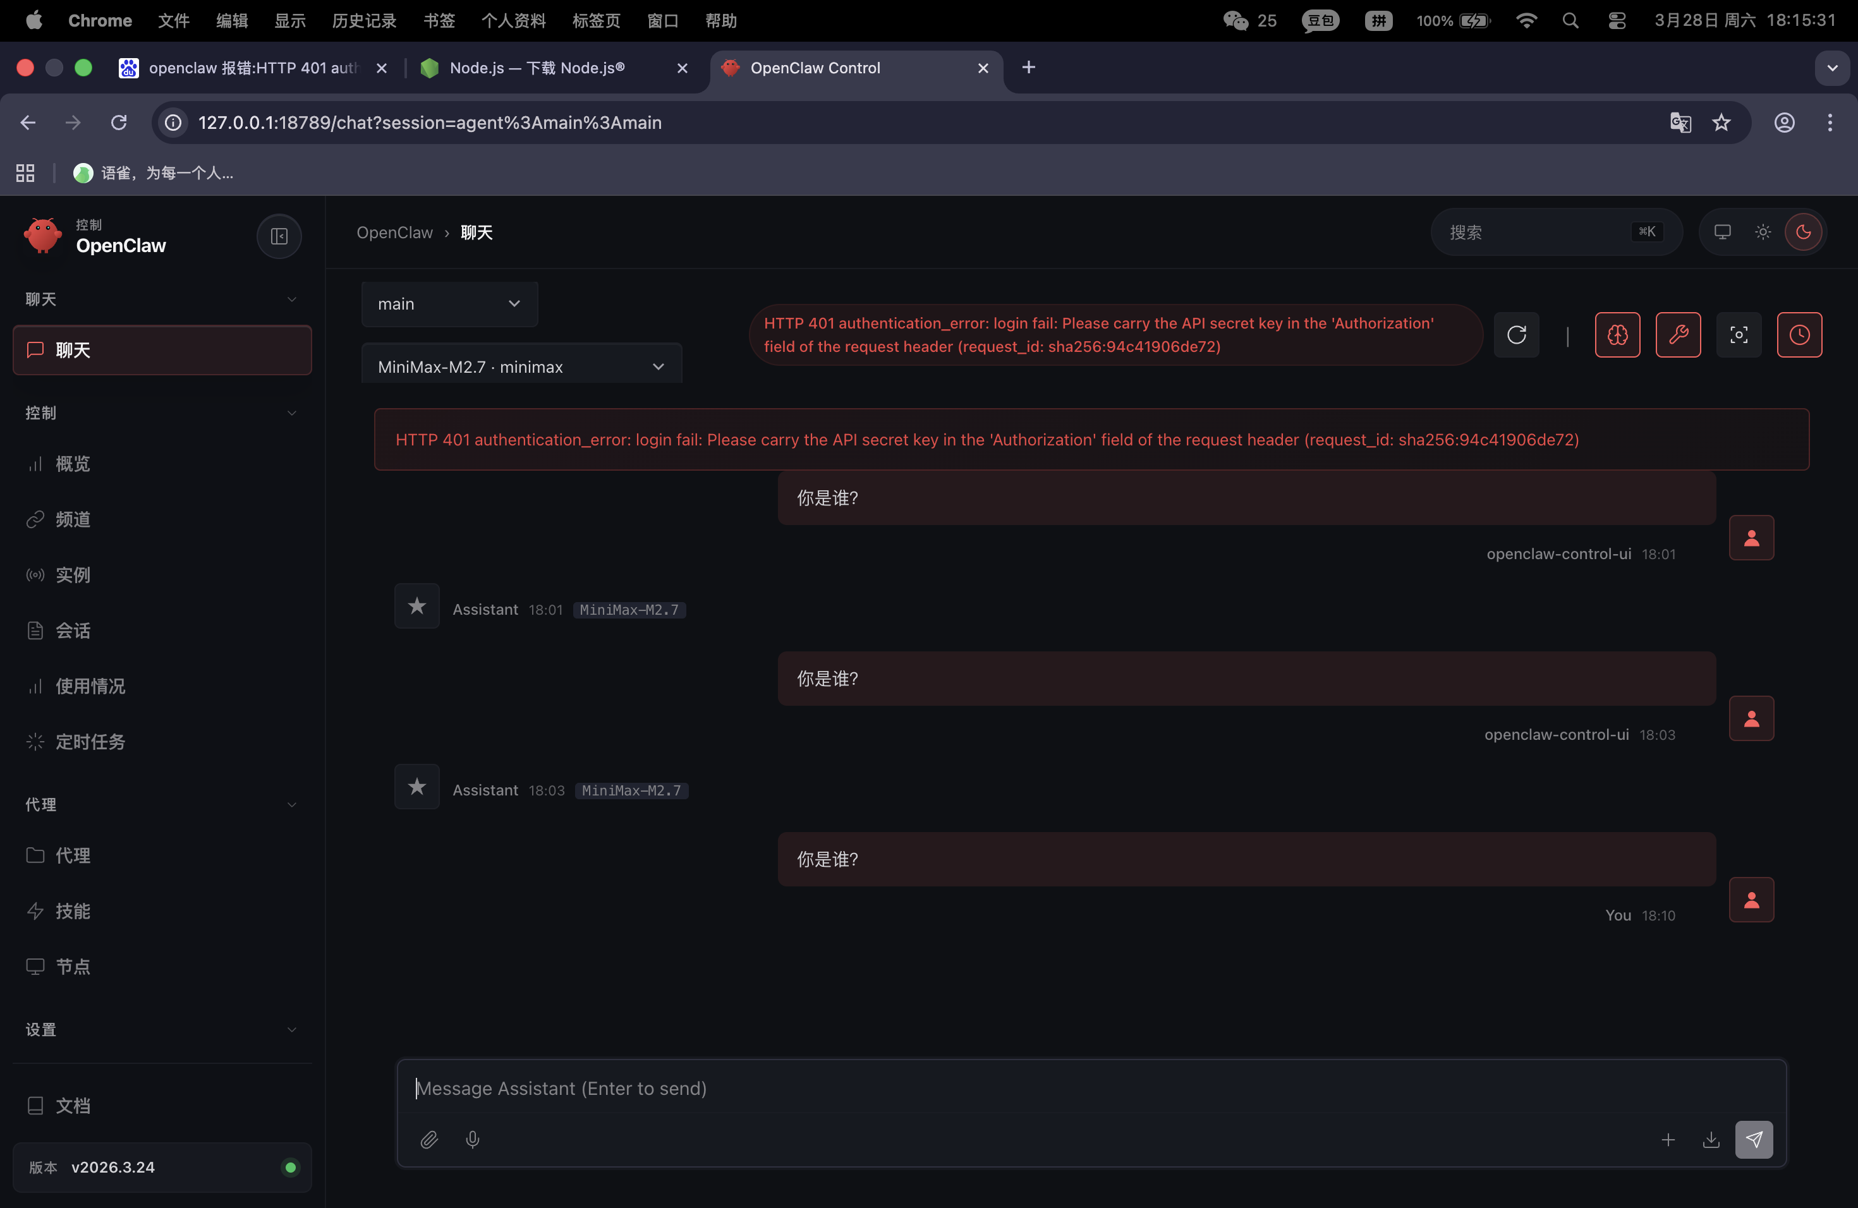Image resolution: width=1858 pixels, height=1208 pixels.
Task: Click the Chrome address bar URL
Action: (429, 123)
